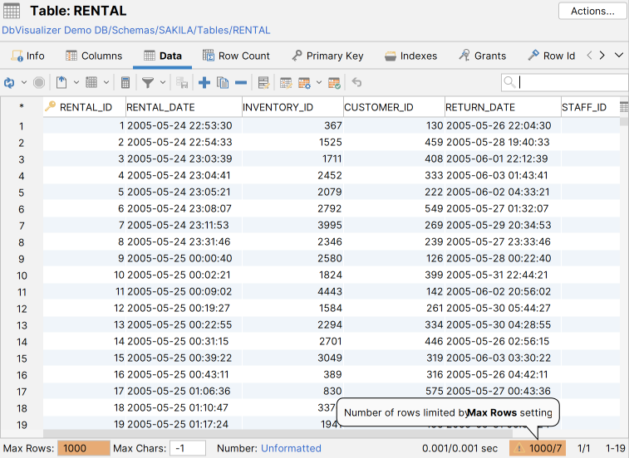Duplicate selected row using copy icon
The image size is (629, 458).
tap(223, 83)
